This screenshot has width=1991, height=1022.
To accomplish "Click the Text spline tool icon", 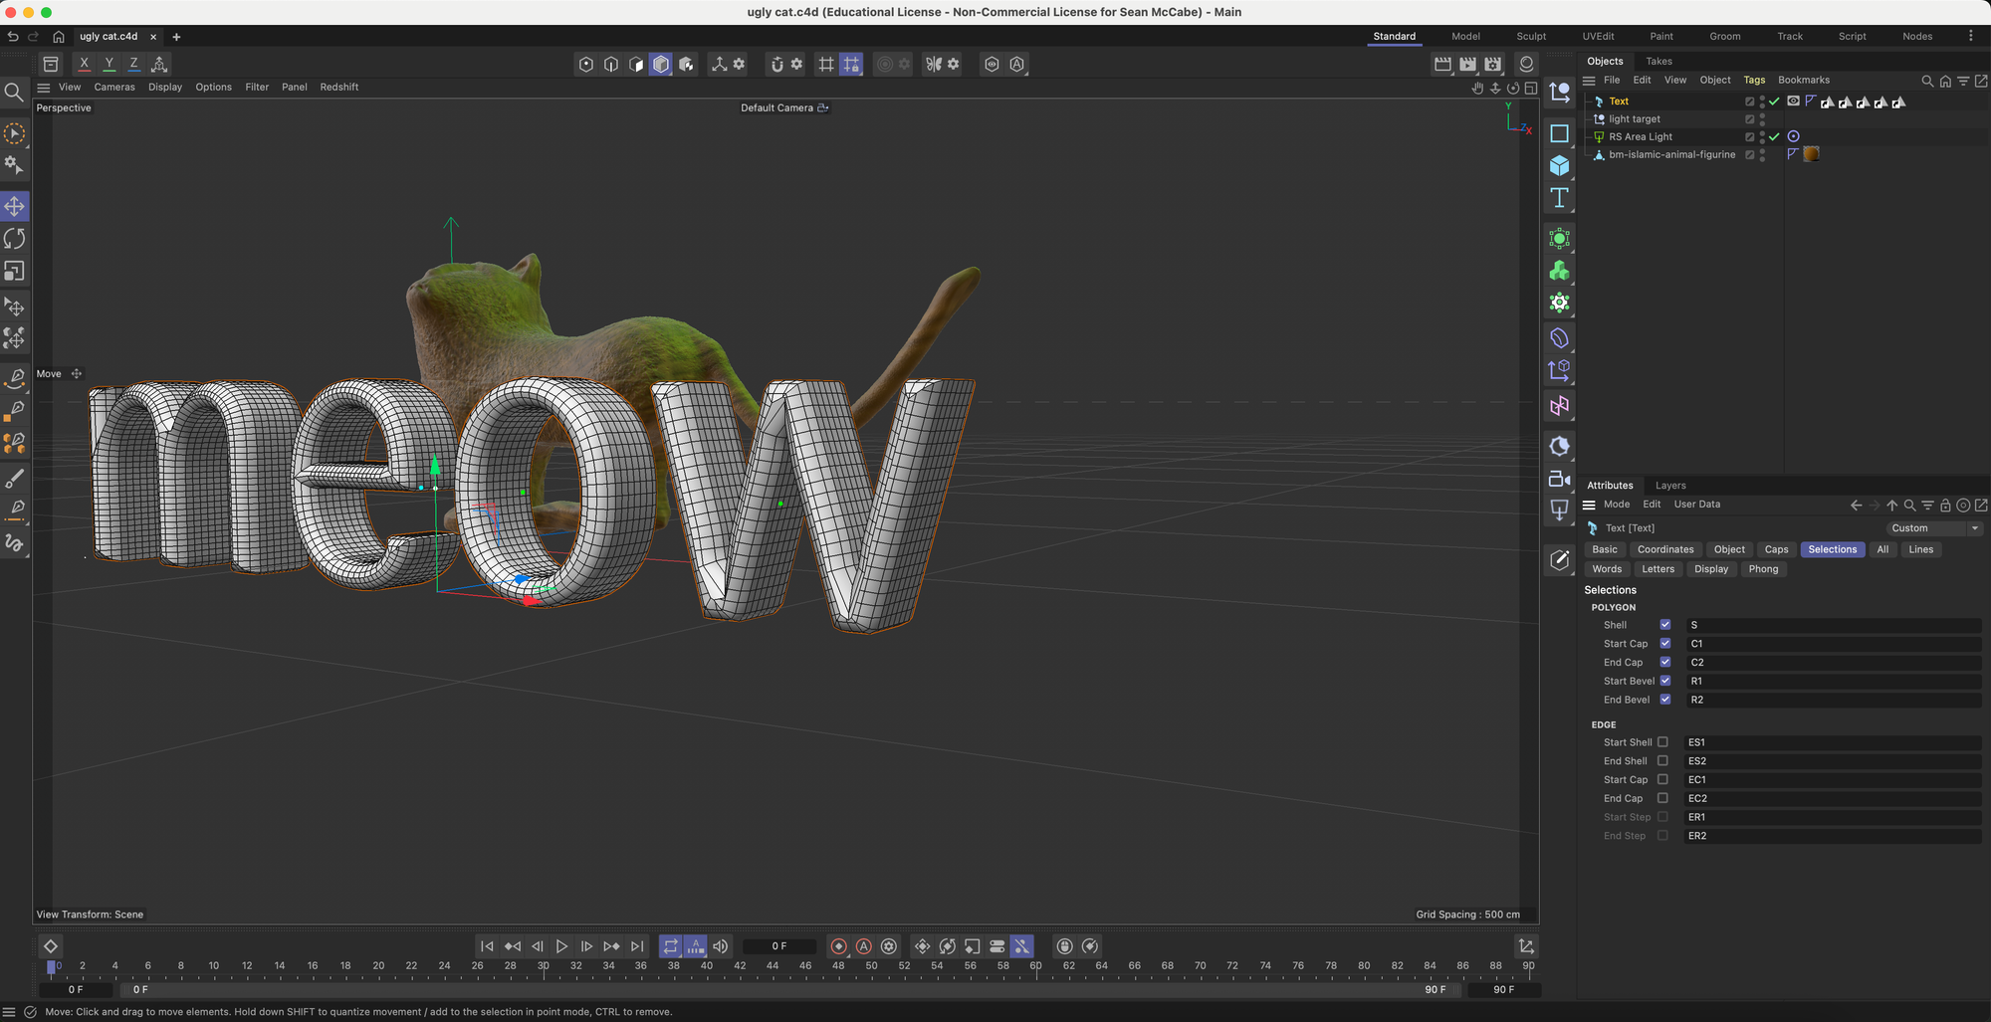I will (1559, 198).
